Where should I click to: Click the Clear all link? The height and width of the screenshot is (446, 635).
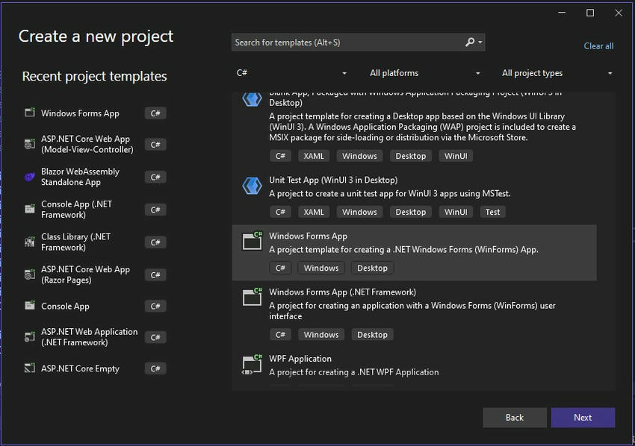tap(598, 46)
